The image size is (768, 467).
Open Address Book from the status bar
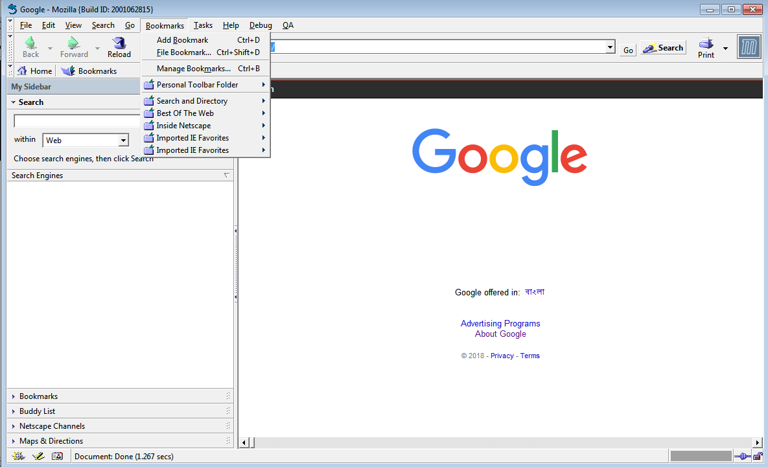57,456
